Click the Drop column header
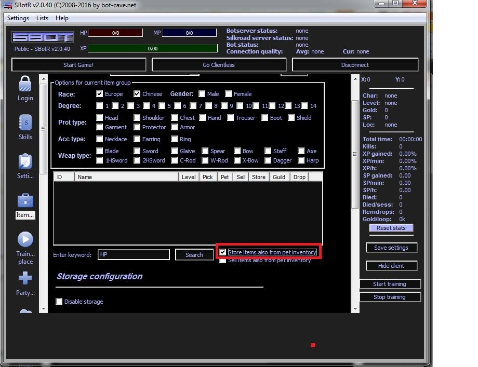Screen dimensions: 478x367 299,177
